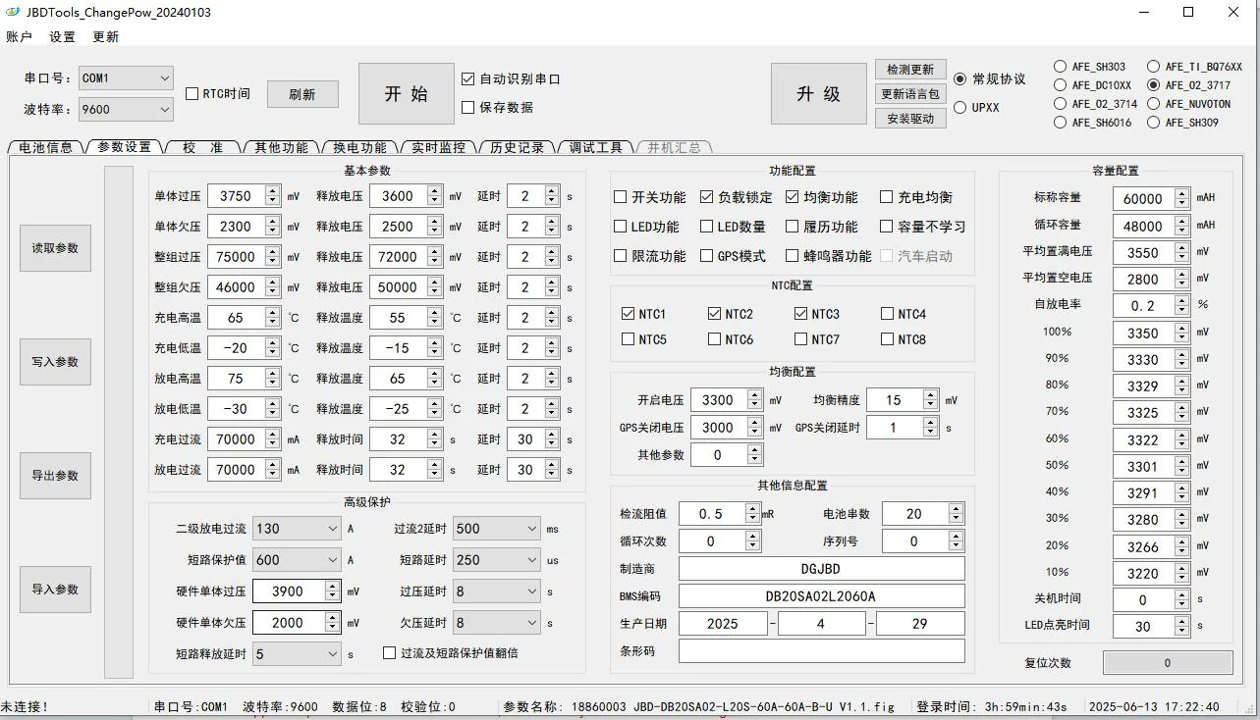The image size is (1260, 720).
Task: Expand the 过流2延时 dropdown
Action: click(x=496, y=529)
